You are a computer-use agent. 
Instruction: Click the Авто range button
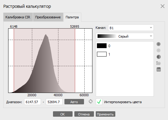[74, 102]
